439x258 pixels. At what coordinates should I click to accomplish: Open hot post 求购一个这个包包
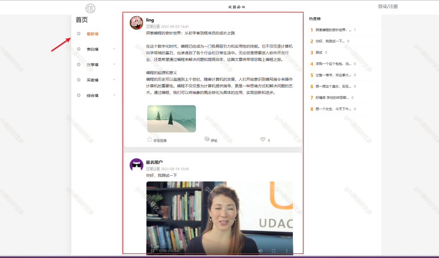[x=333, y=64]
